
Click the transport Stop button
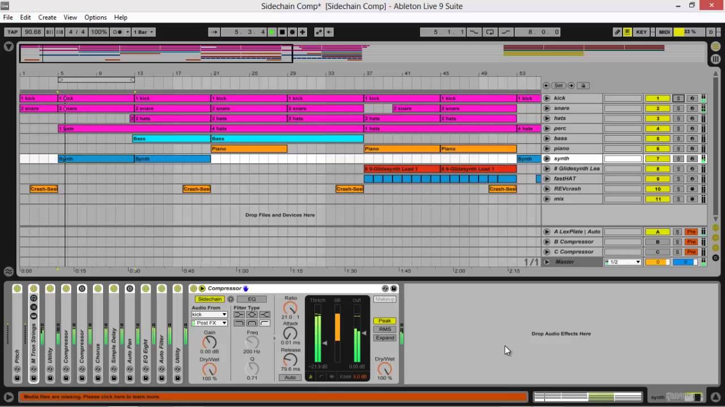282,32
